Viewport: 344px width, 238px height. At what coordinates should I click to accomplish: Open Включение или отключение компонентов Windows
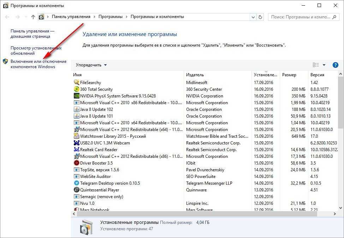click(34, 64)
